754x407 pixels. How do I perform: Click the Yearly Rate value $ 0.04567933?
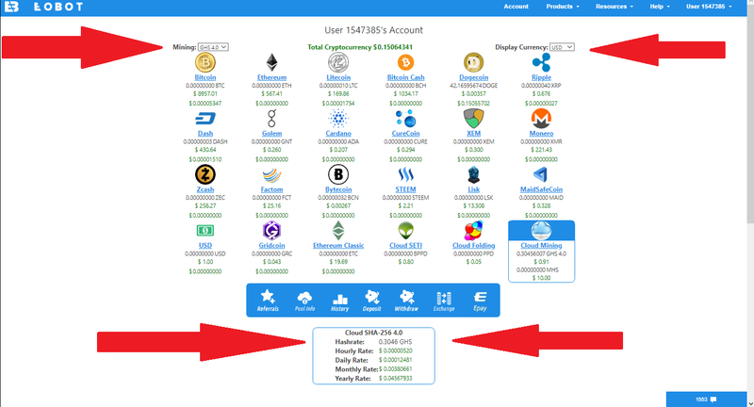pyautogui.click(x=395, y=379)
